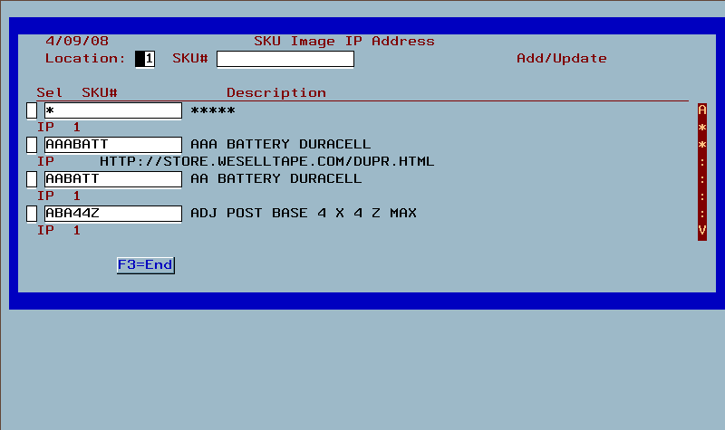
Task: Select the checkbox beside AAABATT
Action: (32, 145)
